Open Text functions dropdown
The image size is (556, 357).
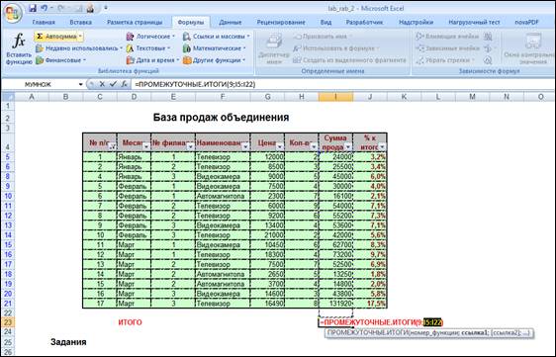point(148,48)
